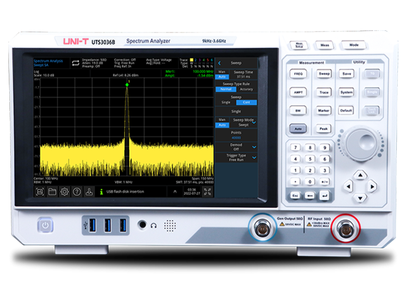
Task: Set Sweep Time to Man
Action: coord(222,72)
